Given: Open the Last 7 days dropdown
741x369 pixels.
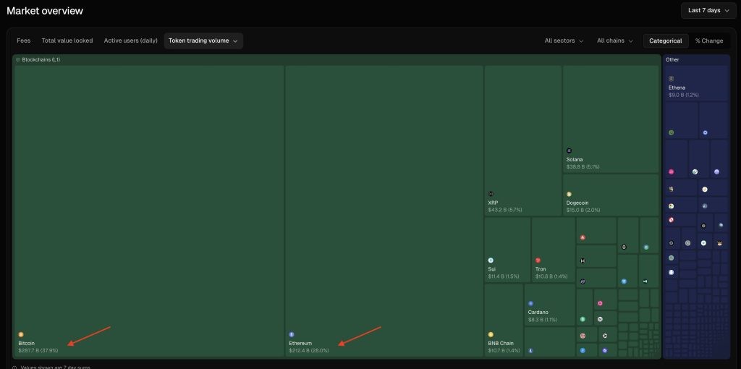Looking at the screenshot, I should coord(708,11).
